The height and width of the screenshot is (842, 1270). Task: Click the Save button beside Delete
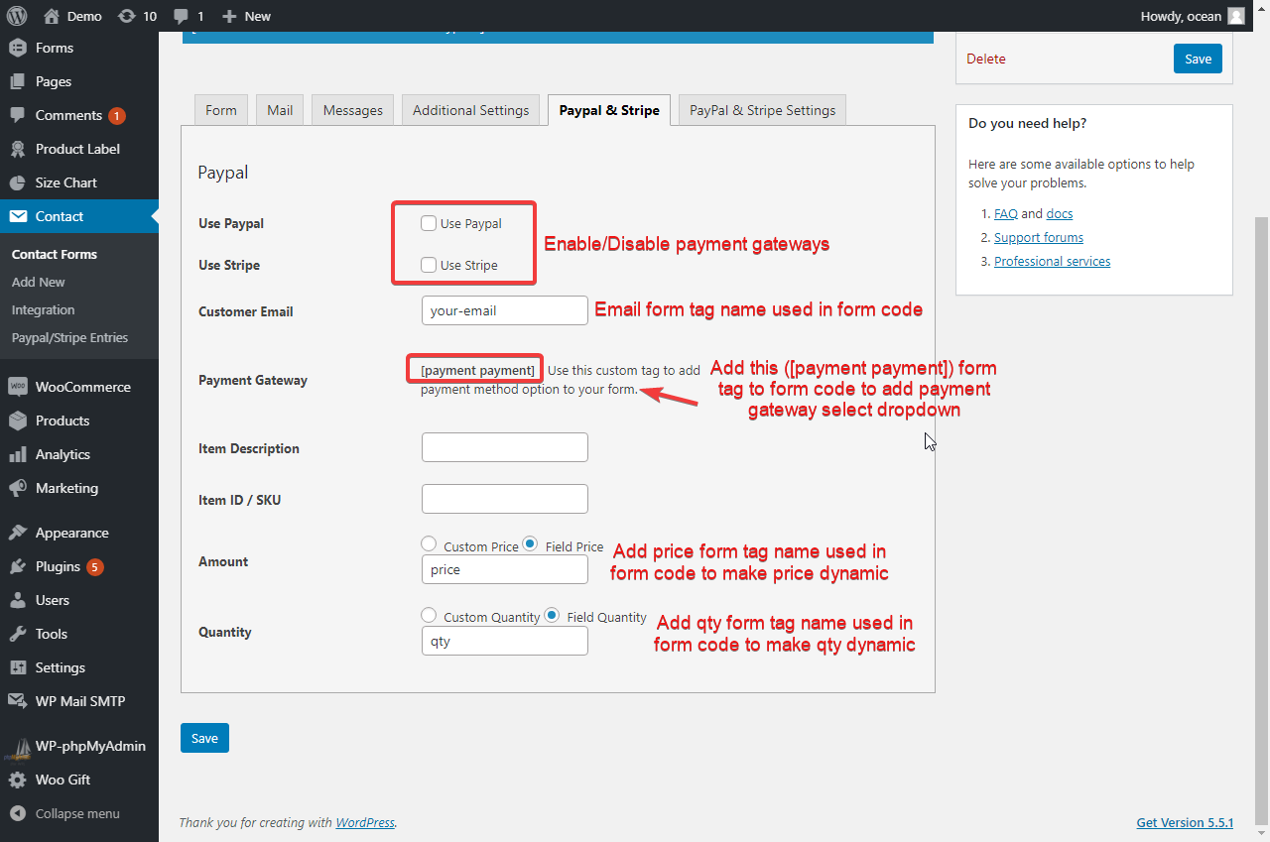pyautogui.click(x=1198, y=59)
